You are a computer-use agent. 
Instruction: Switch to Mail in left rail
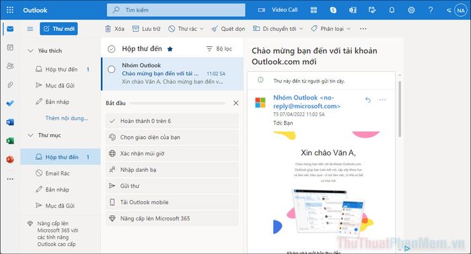10,29
